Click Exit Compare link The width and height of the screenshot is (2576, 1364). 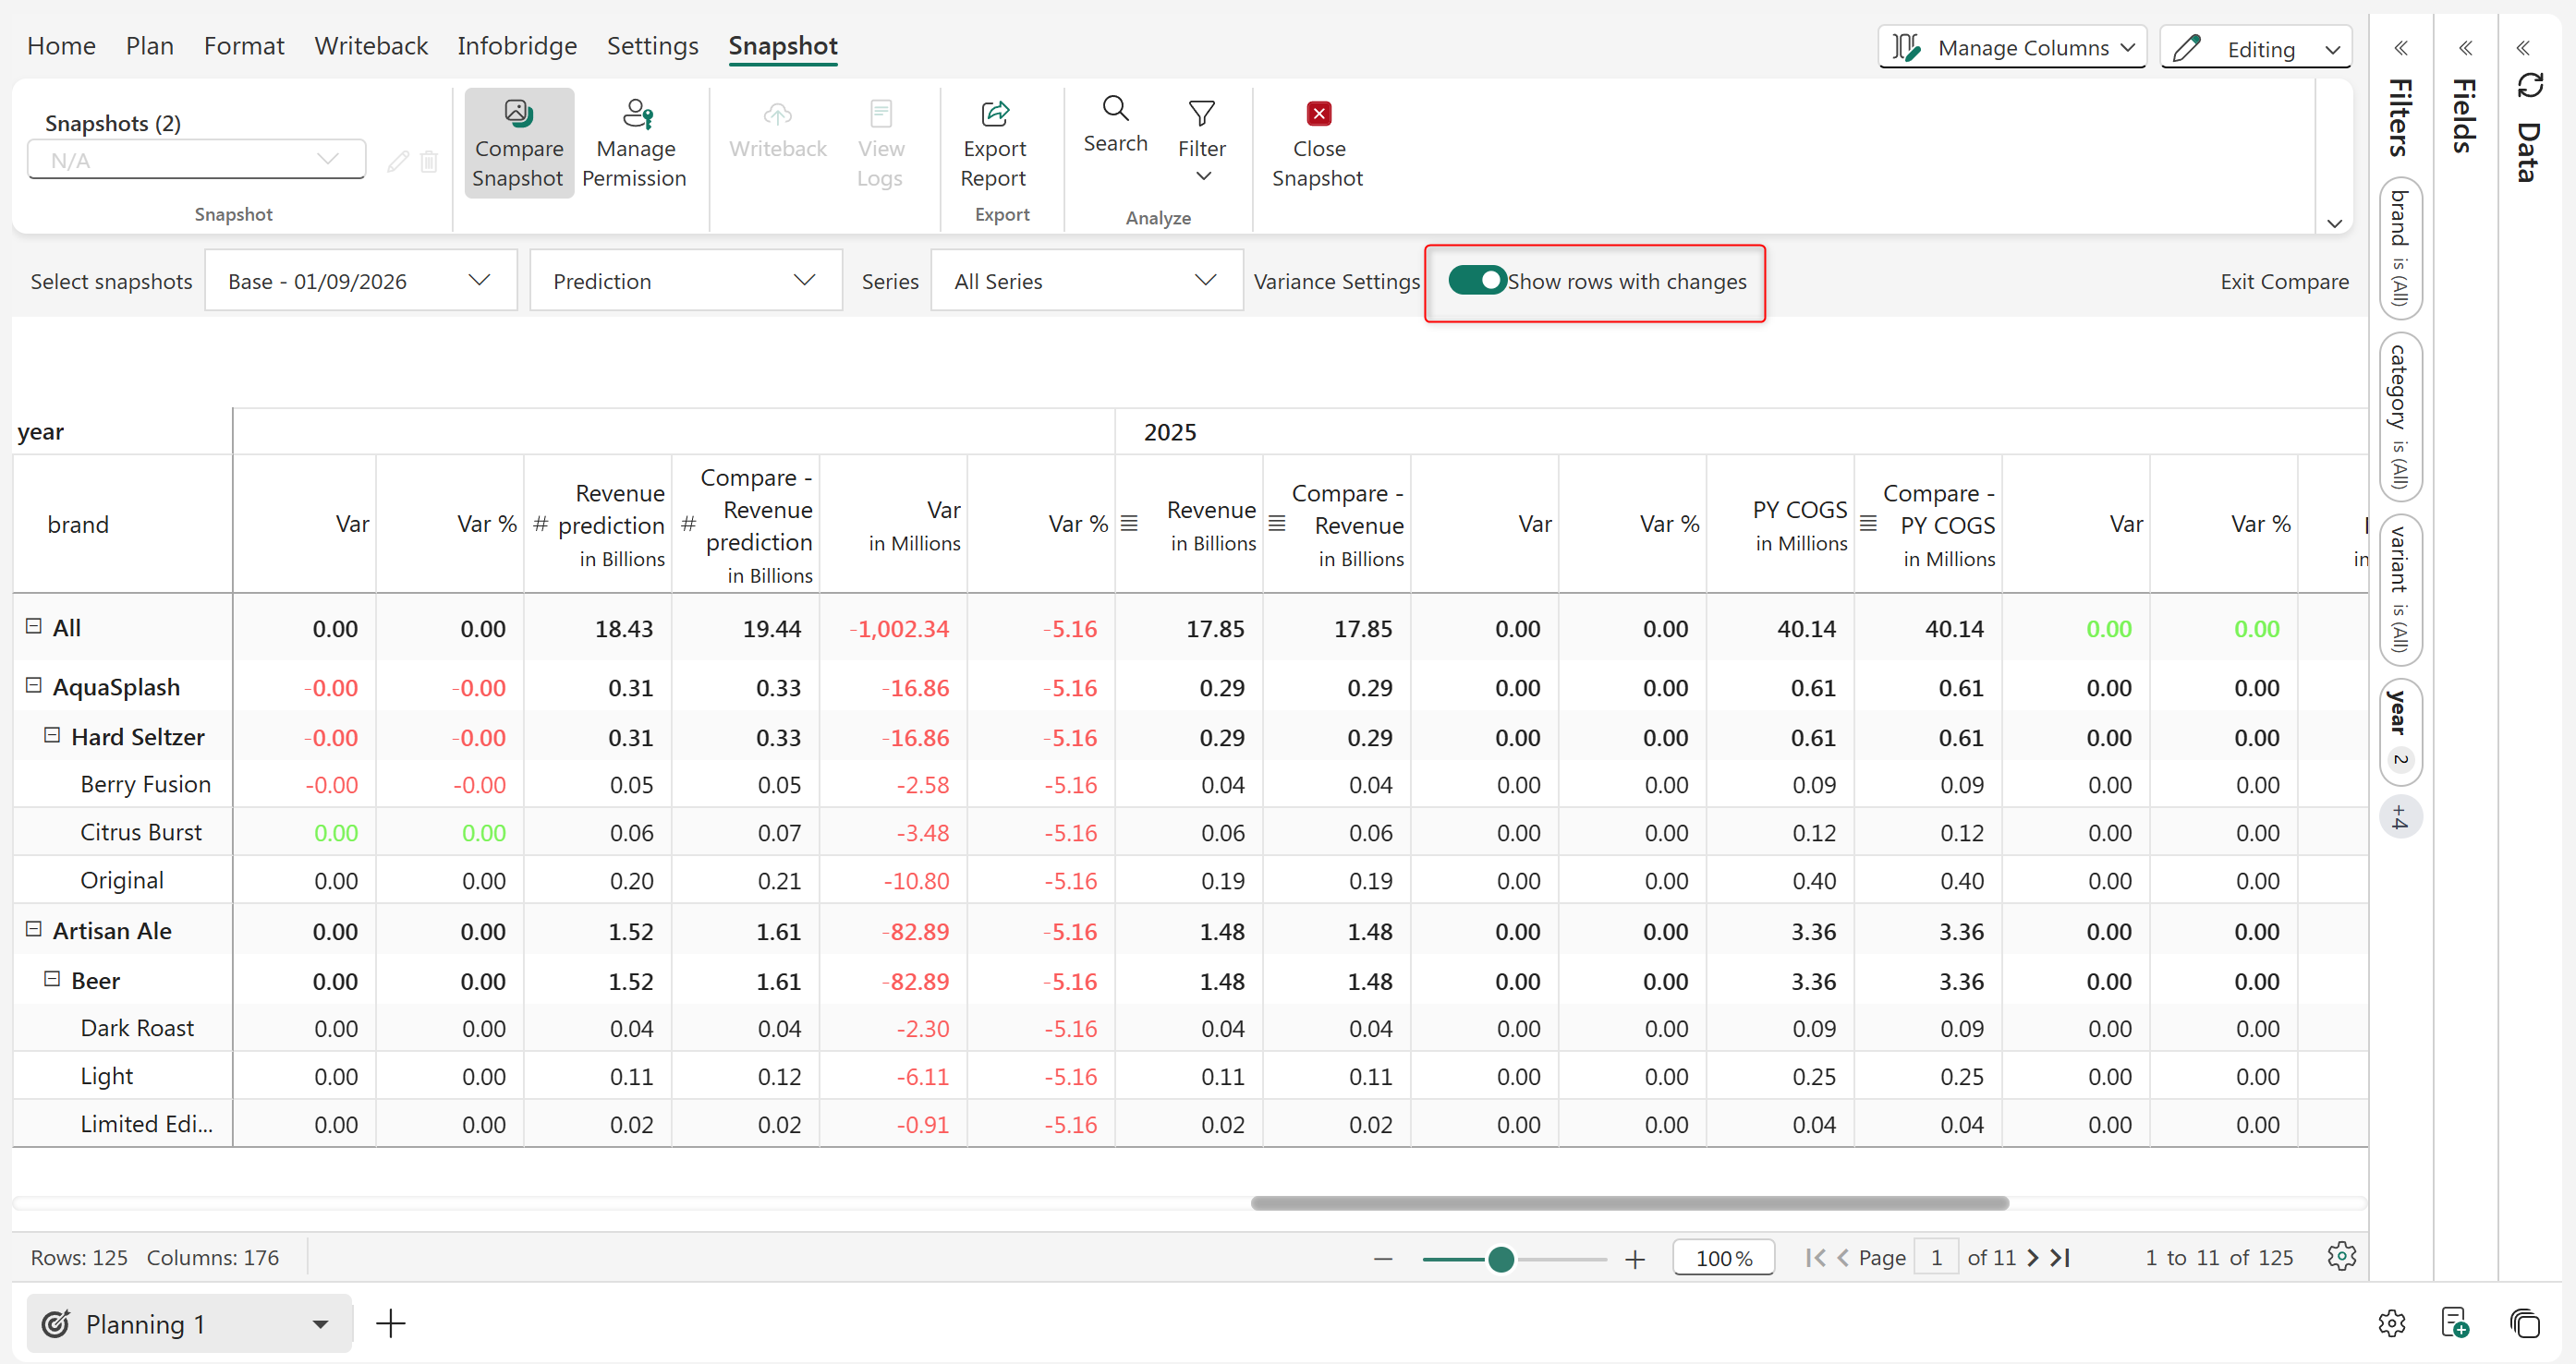[x=2283, y=282]
